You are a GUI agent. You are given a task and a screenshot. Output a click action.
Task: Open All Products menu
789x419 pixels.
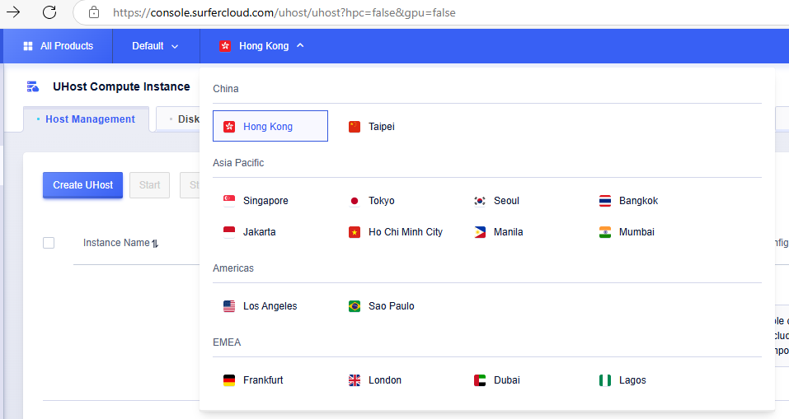point(59,46)
